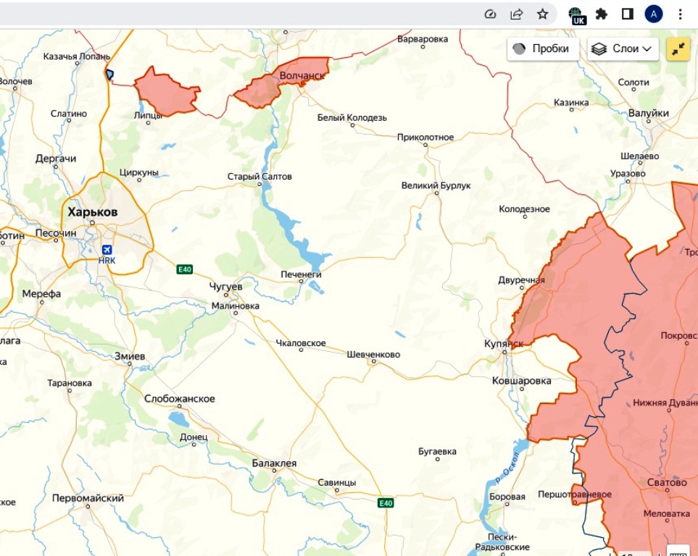Expand the Слои layers dropdown
Viewport: 698px width, 556px height.
pyautogui.click(x=623, y=49)
